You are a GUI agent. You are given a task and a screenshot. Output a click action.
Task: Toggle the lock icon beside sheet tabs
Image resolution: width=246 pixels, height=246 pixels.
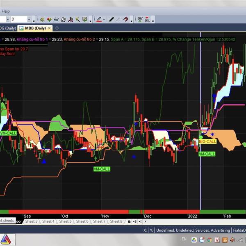(x=129, y=221)
